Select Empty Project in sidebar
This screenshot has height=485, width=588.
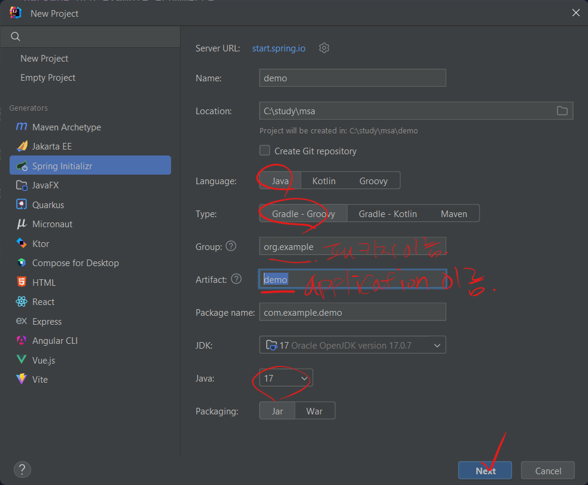[48, 78]
